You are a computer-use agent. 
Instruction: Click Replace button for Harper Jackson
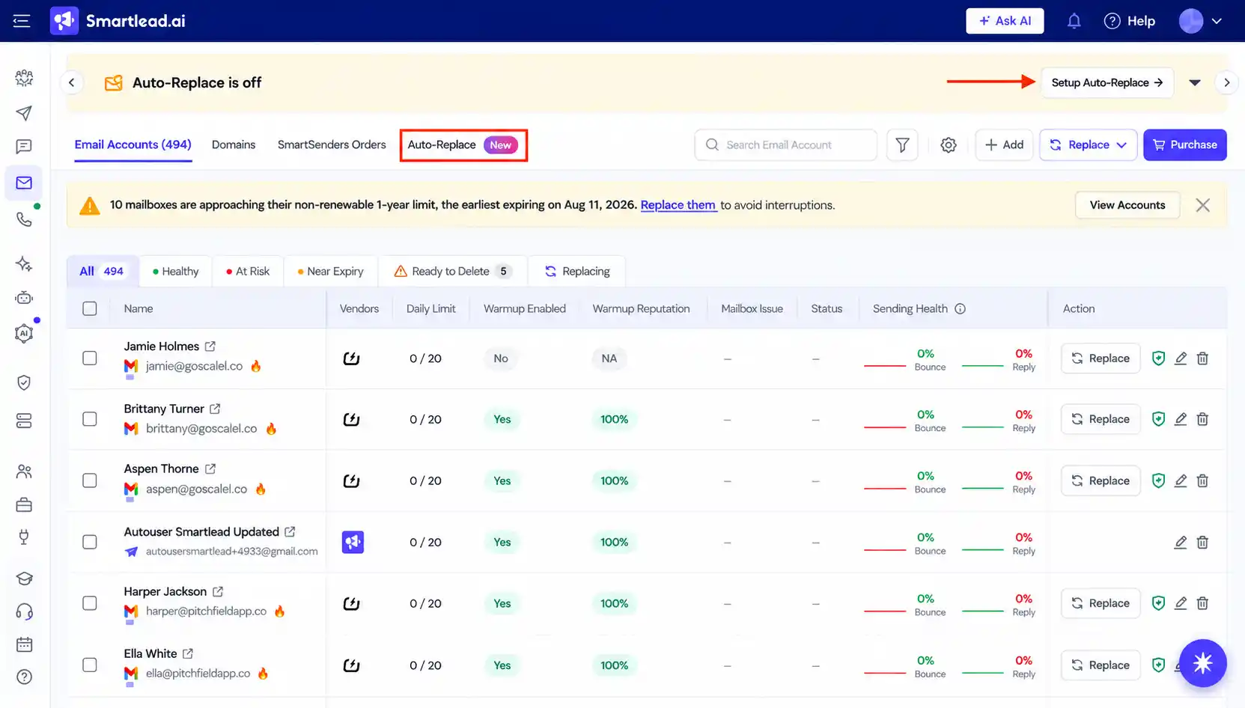(1100, 603)
